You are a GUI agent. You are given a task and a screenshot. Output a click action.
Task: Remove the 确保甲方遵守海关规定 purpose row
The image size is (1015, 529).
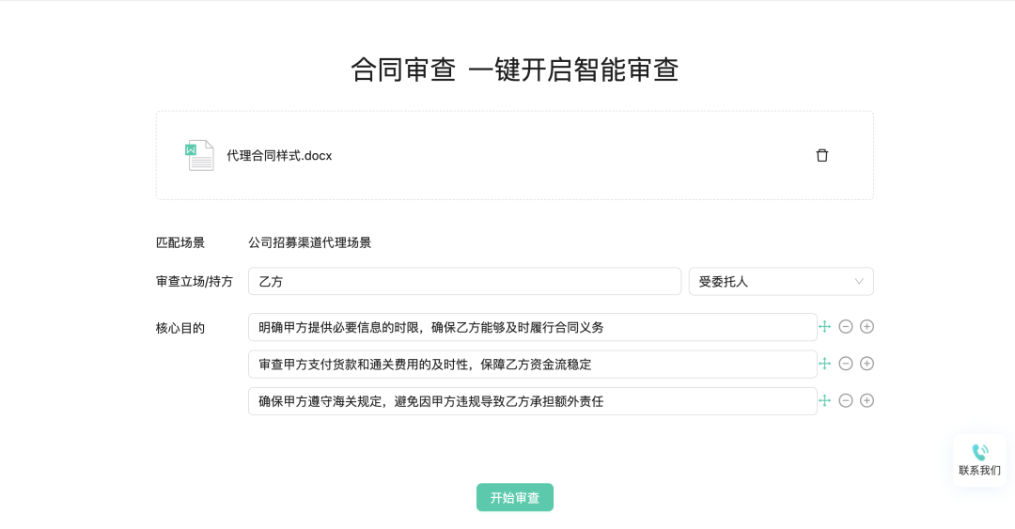pos(846,401)
